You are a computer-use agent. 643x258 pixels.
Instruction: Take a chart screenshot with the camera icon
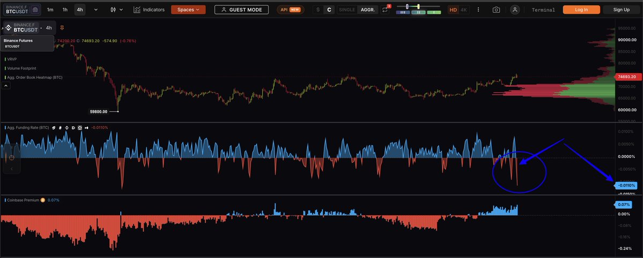coord(497,10)
